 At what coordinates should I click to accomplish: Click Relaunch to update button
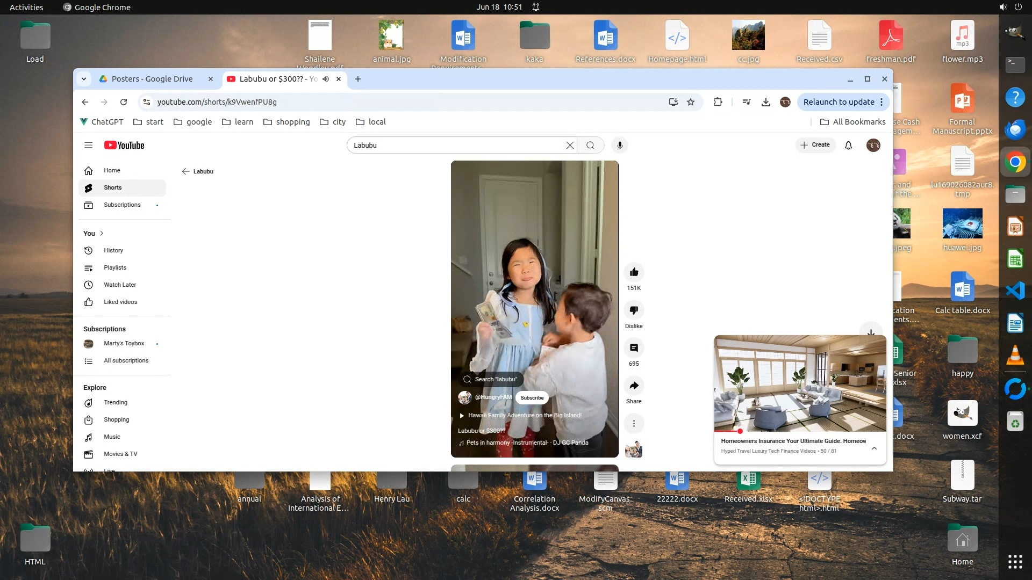point(838,102)
